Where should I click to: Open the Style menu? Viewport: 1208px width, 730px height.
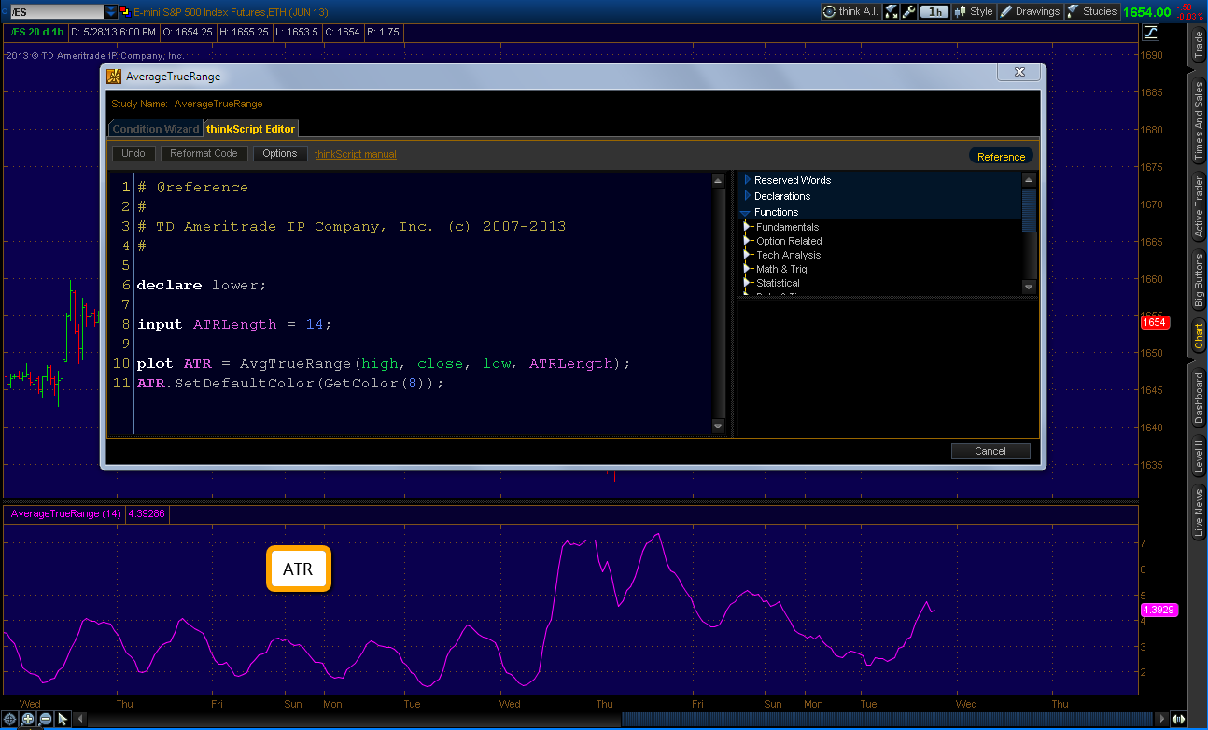point(974,11)
